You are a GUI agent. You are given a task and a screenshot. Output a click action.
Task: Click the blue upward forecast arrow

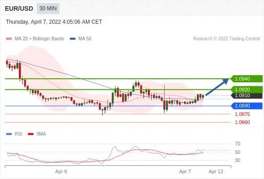(x=217, y=87)
